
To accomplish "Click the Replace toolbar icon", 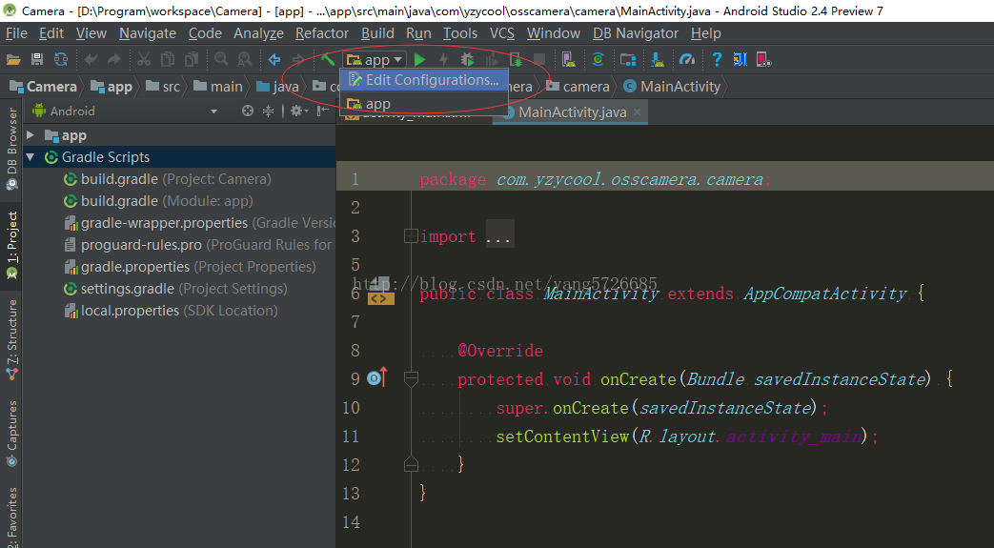I will point(244,60).
